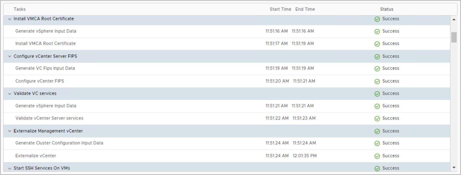Click success icon for Validate vCenter Server services
The height and width of the screenshot is (175, 461).
pyautogui.click(x=377, y=119)
